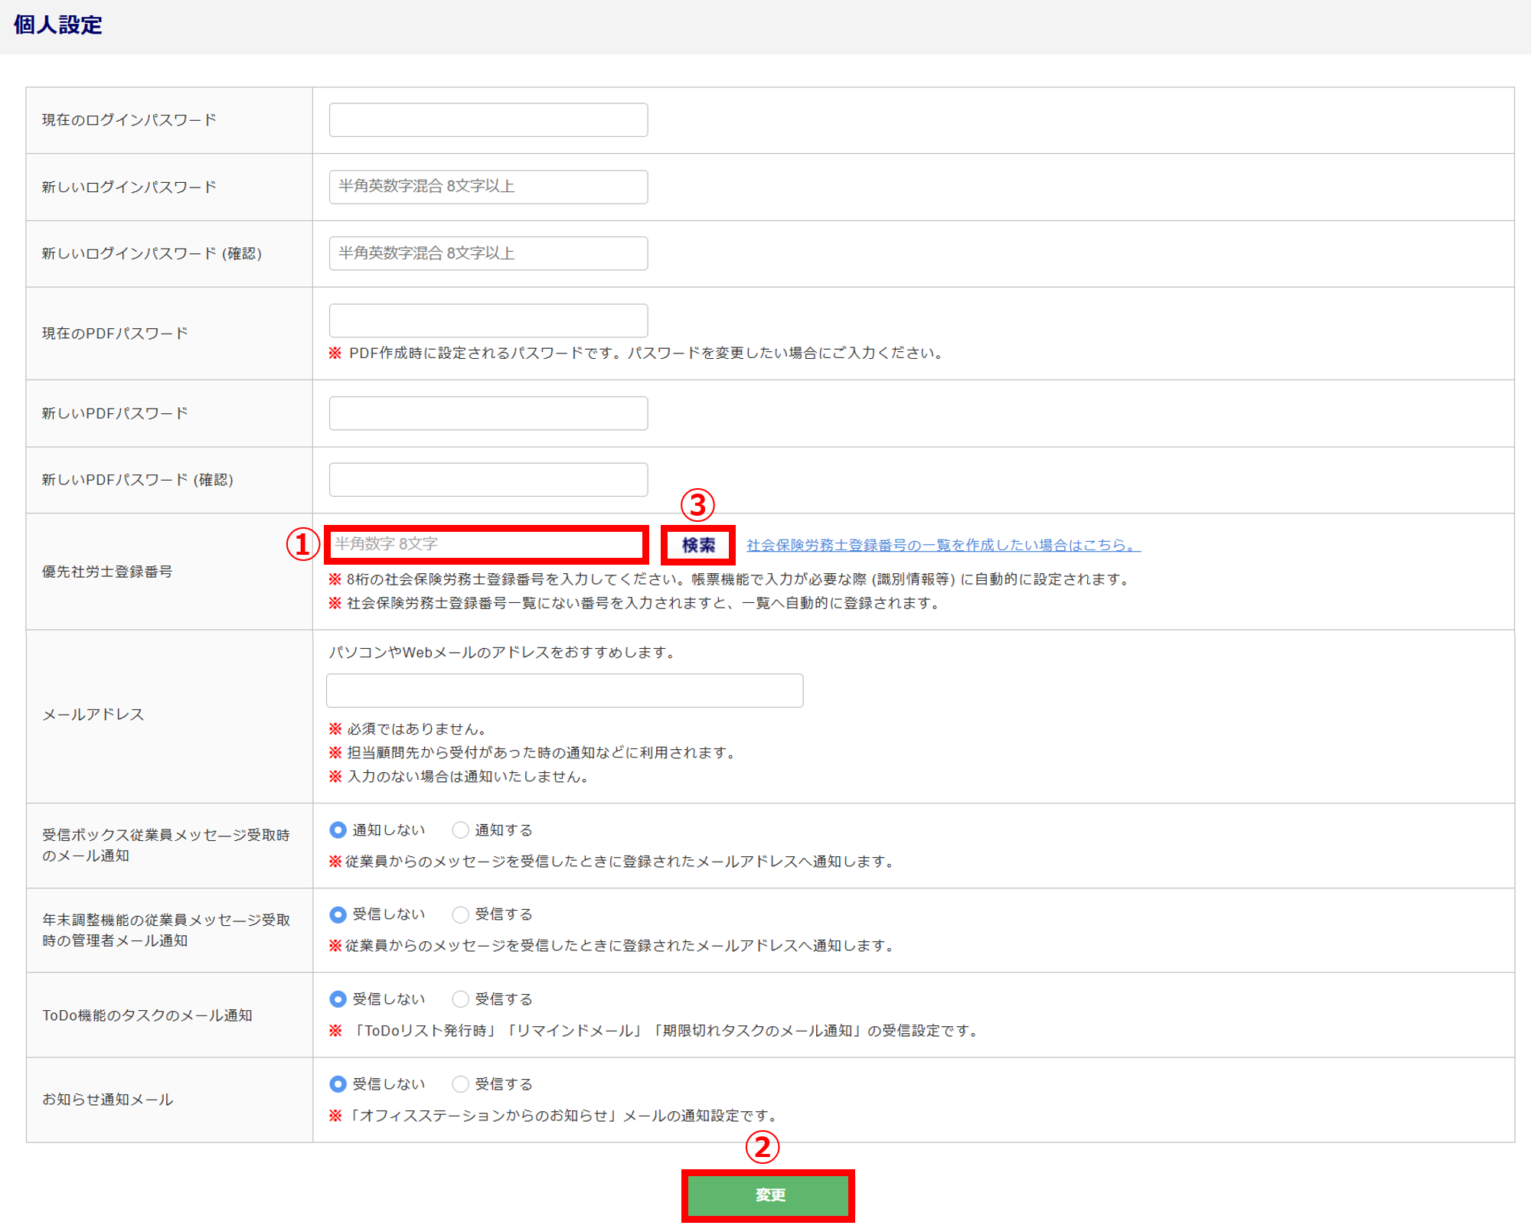Screen dimensions: 1535x1232
Task: Click the メールアドレス input field
Action: click(564, 690)
